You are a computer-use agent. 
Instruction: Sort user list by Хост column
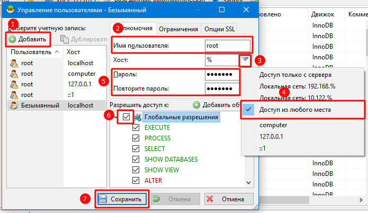point(85,52)
